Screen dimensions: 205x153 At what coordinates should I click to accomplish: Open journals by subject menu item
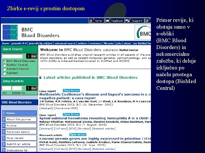pos(41,43)
